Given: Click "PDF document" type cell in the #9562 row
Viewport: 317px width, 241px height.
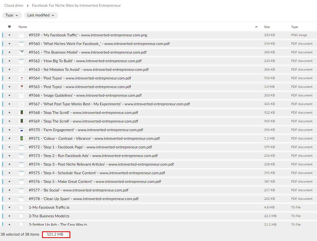Looking at the screenshot, I should (302, 61).
